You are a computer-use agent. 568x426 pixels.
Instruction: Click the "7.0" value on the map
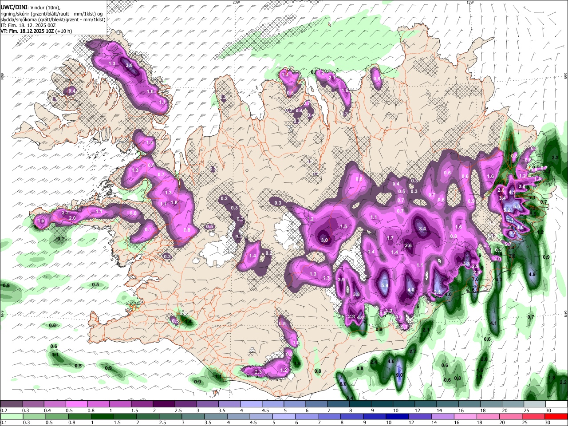pos(475,280)
